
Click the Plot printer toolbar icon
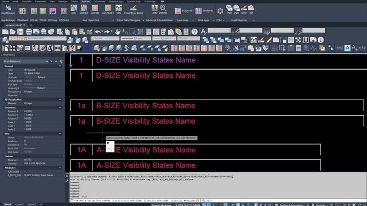coord(29,31)
